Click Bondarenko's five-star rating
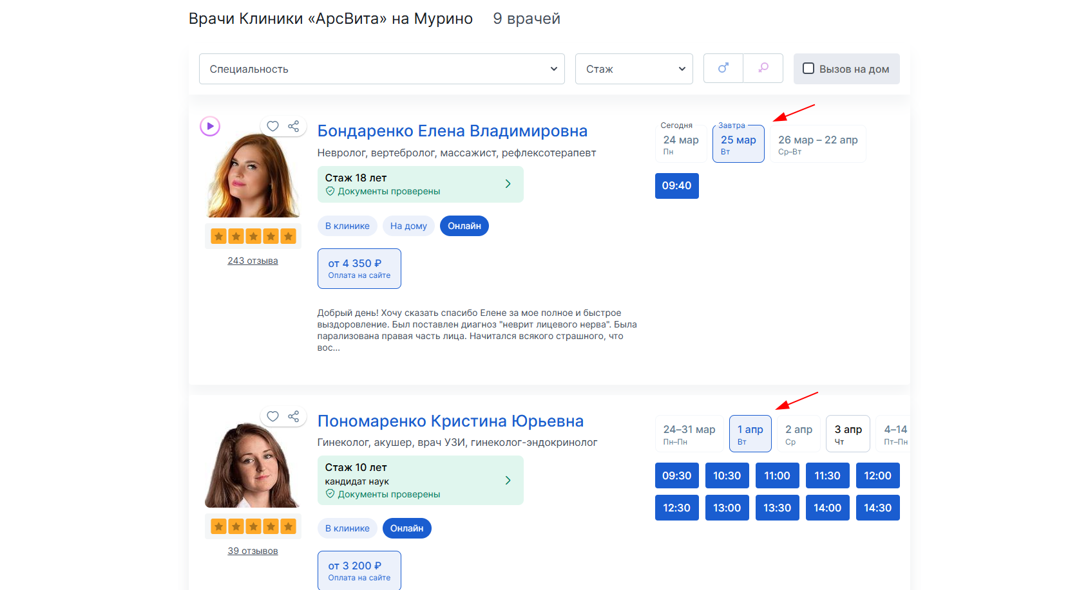The width and height of the screenshot is (1070, 590). pos(253,236)
